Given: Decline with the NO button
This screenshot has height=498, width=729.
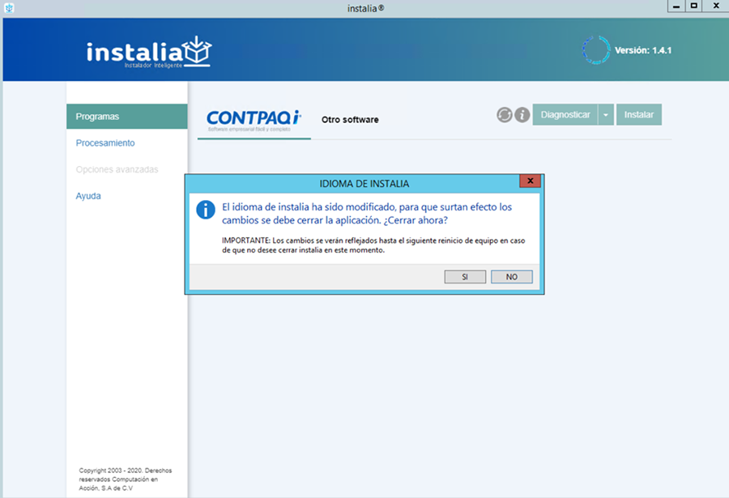Looking at the screenshot, I should [511, 277].
